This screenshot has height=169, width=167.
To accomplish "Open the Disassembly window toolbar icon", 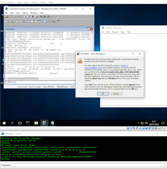I will (28, 21).
